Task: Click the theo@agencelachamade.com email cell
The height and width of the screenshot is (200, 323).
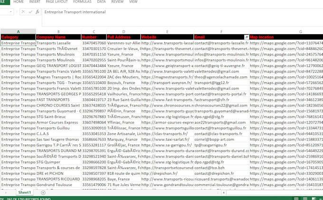Action: 221,77
